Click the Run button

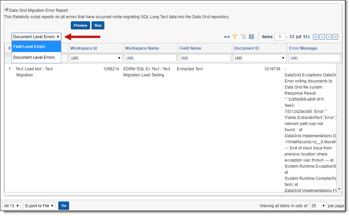tap(98, 25)
